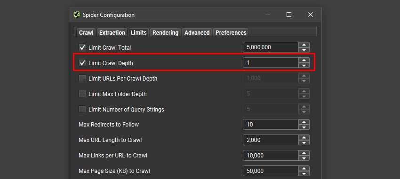The height and width of the screenshot is (179, 400).
Task: Click the Limit Crawl Total value field
Action: pyautogui.click(x=271, y=47)
